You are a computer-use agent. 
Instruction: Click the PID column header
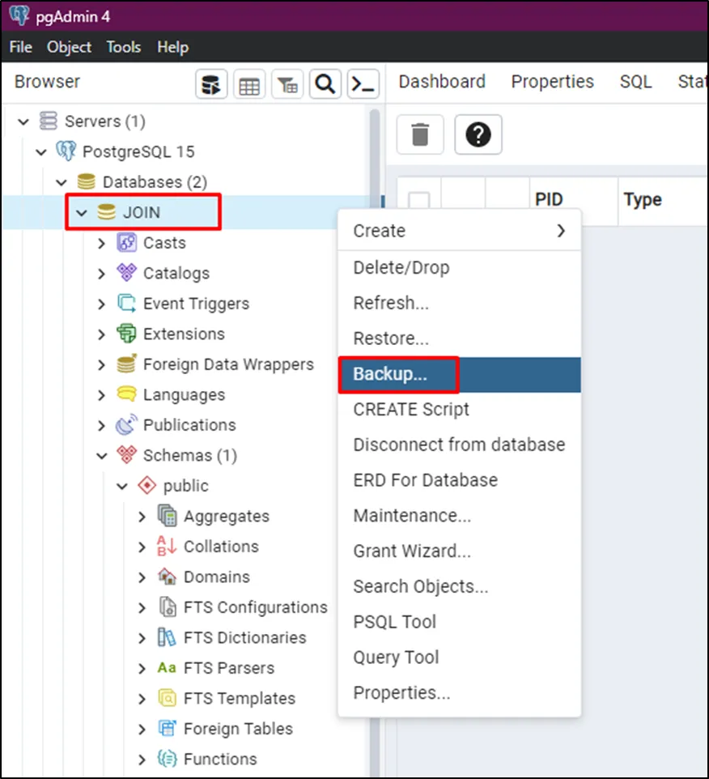click(x=549, y=199)
